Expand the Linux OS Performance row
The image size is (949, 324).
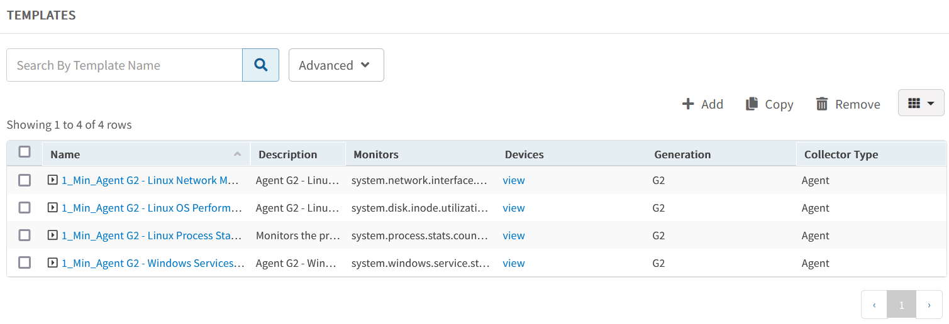[53, 208]
